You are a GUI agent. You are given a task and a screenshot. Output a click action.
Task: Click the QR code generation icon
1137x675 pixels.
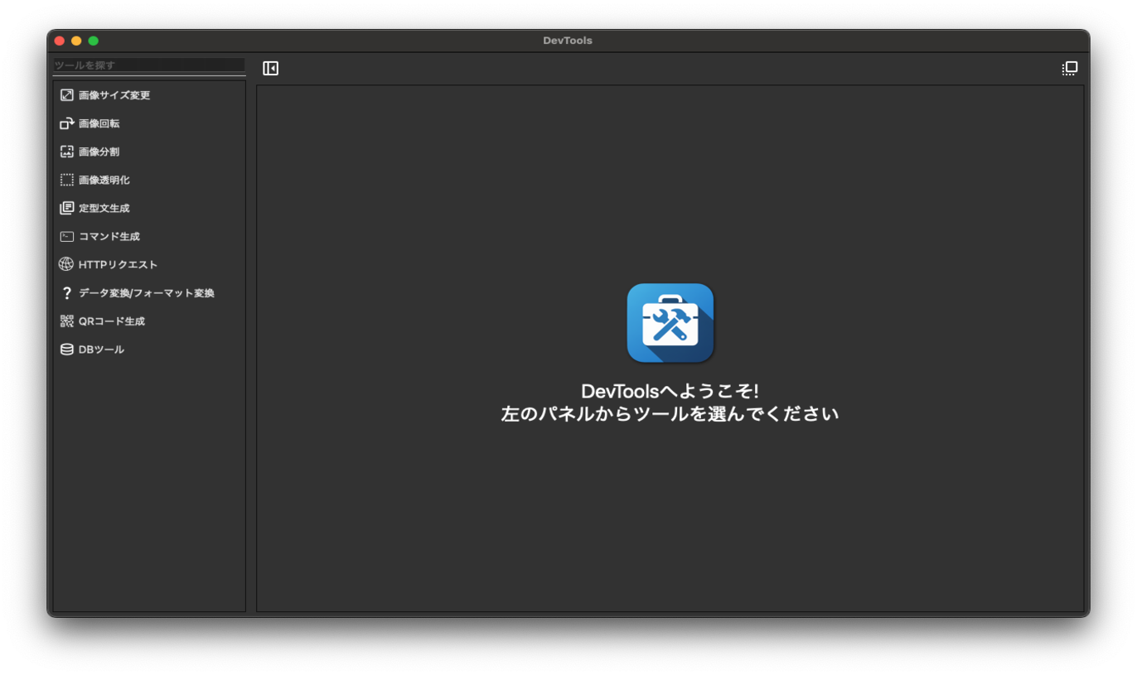67,321
